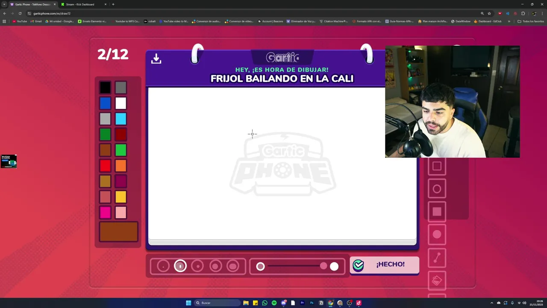Pick the hot pink color swatch
Viewport: 547px width, 308px height.
point(105,212)
